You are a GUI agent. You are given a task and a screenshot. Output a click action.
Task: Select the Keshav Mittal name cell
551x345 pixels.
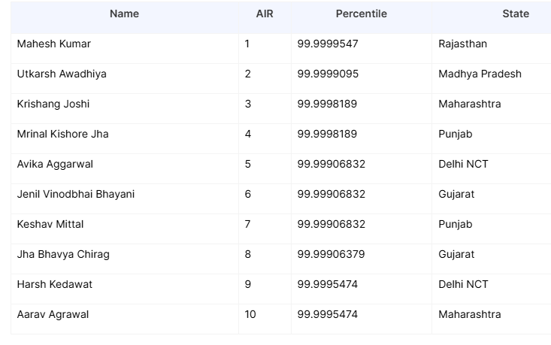[50, 224]
